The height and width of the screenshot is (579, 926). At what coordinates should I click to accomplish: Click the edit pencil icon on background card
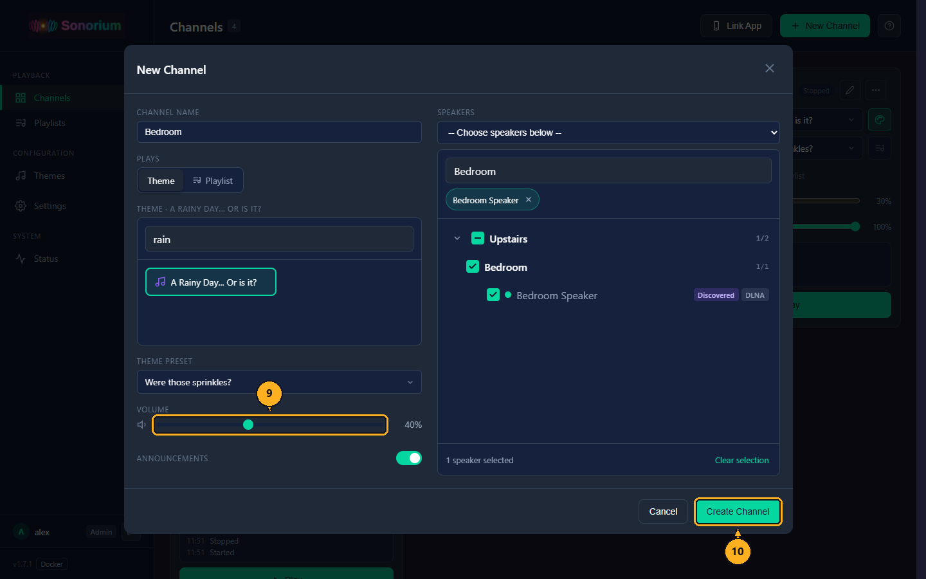850,90
